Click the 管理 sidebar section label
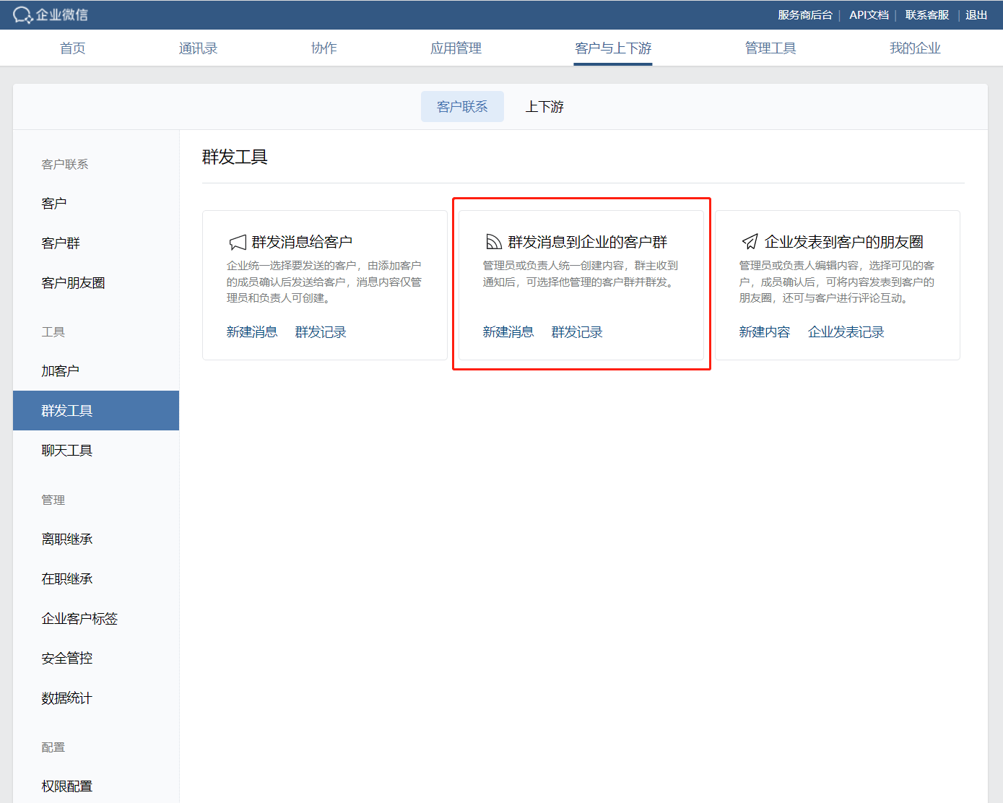This screenshot has height=803, width=1003. (53, 500)
